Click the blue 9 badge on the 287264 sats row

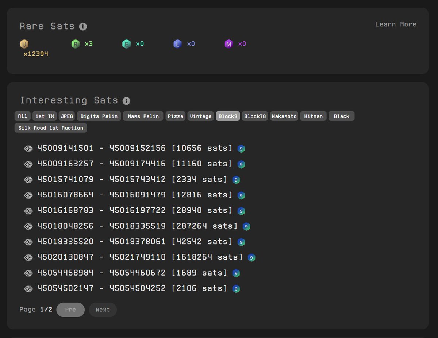[246, 226]
